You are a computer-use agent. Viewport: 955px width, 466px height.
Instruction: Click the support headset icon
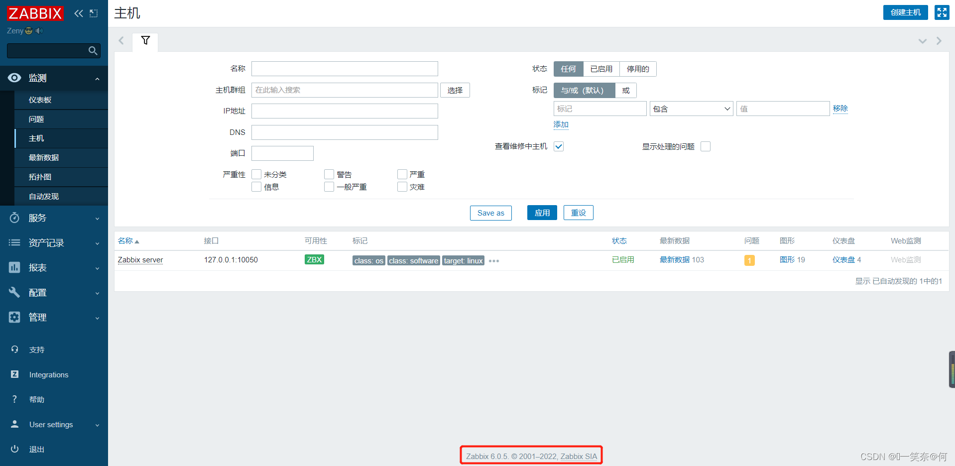tap(15, 349)
